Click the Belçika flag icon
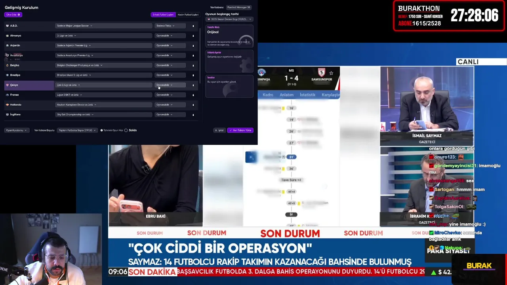The width and height of the screenshot is (507, 285). pos(7,65)
